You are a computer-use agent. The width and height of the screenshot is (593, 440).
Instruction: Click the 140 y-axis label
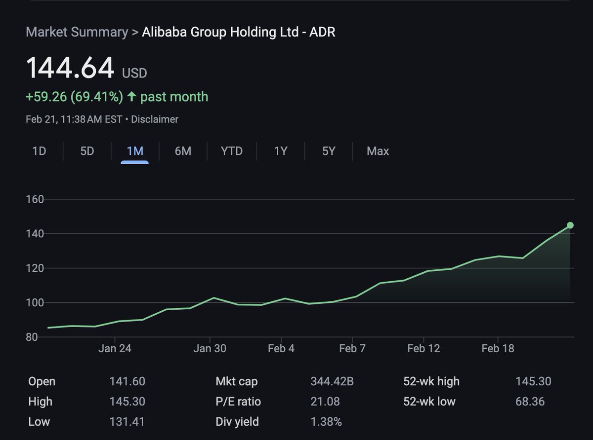[35, 234]
